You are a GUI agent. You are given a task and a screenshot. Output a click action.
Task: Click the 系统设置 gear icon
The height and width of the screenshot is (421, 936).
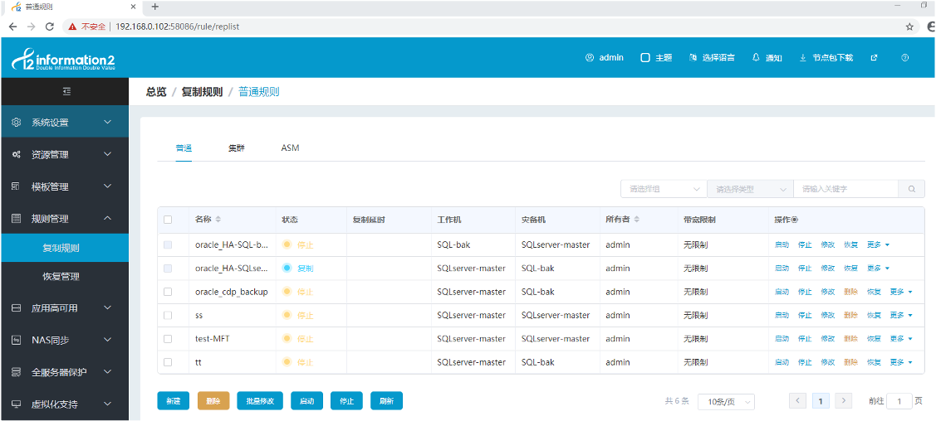point(17,122)
